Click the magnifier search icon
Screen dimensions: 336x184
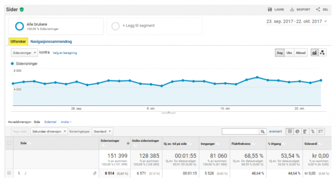(x=263, y=131)
